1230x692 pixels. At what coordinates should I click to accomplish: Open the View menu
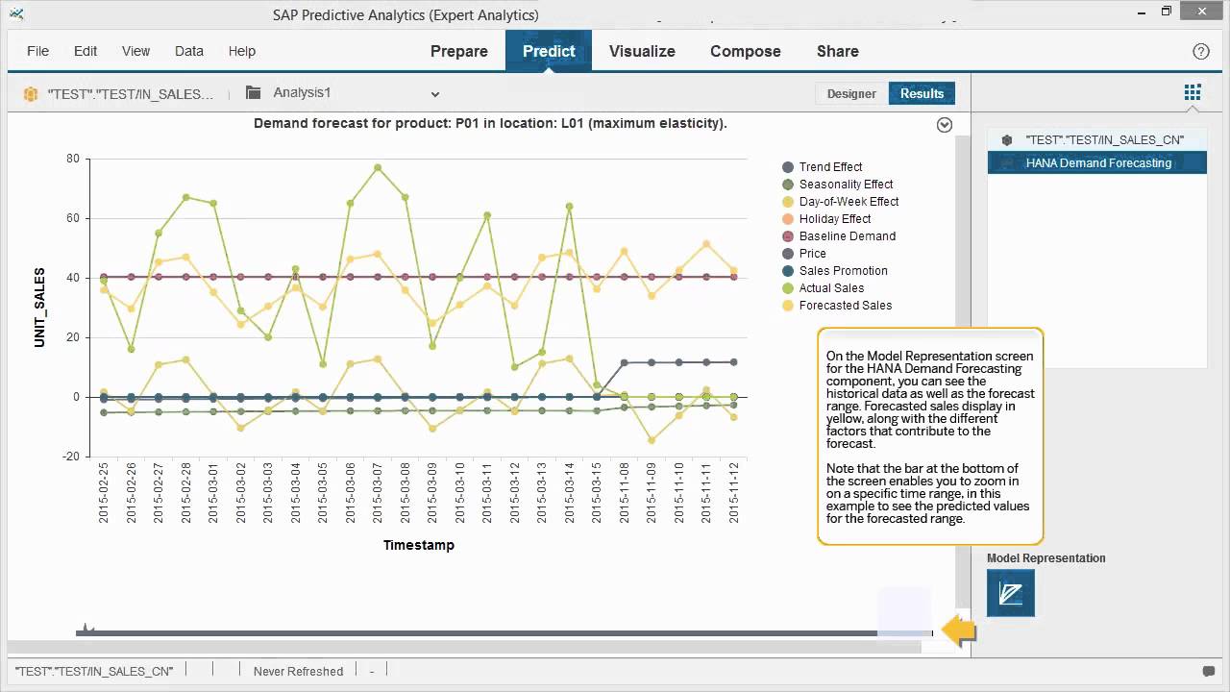tap(135, 51)
